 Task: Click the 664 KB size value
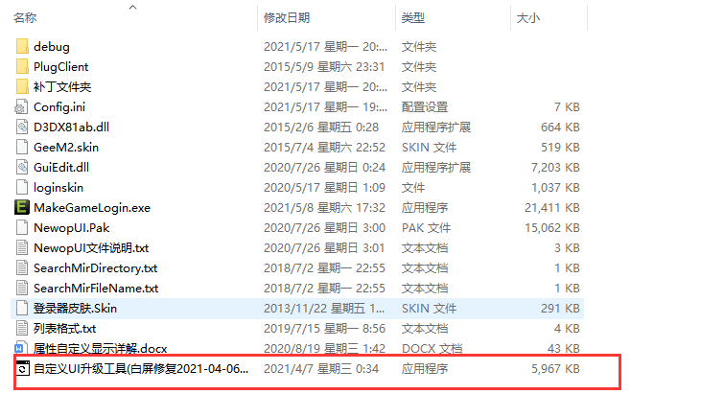(x=560, y=127)
